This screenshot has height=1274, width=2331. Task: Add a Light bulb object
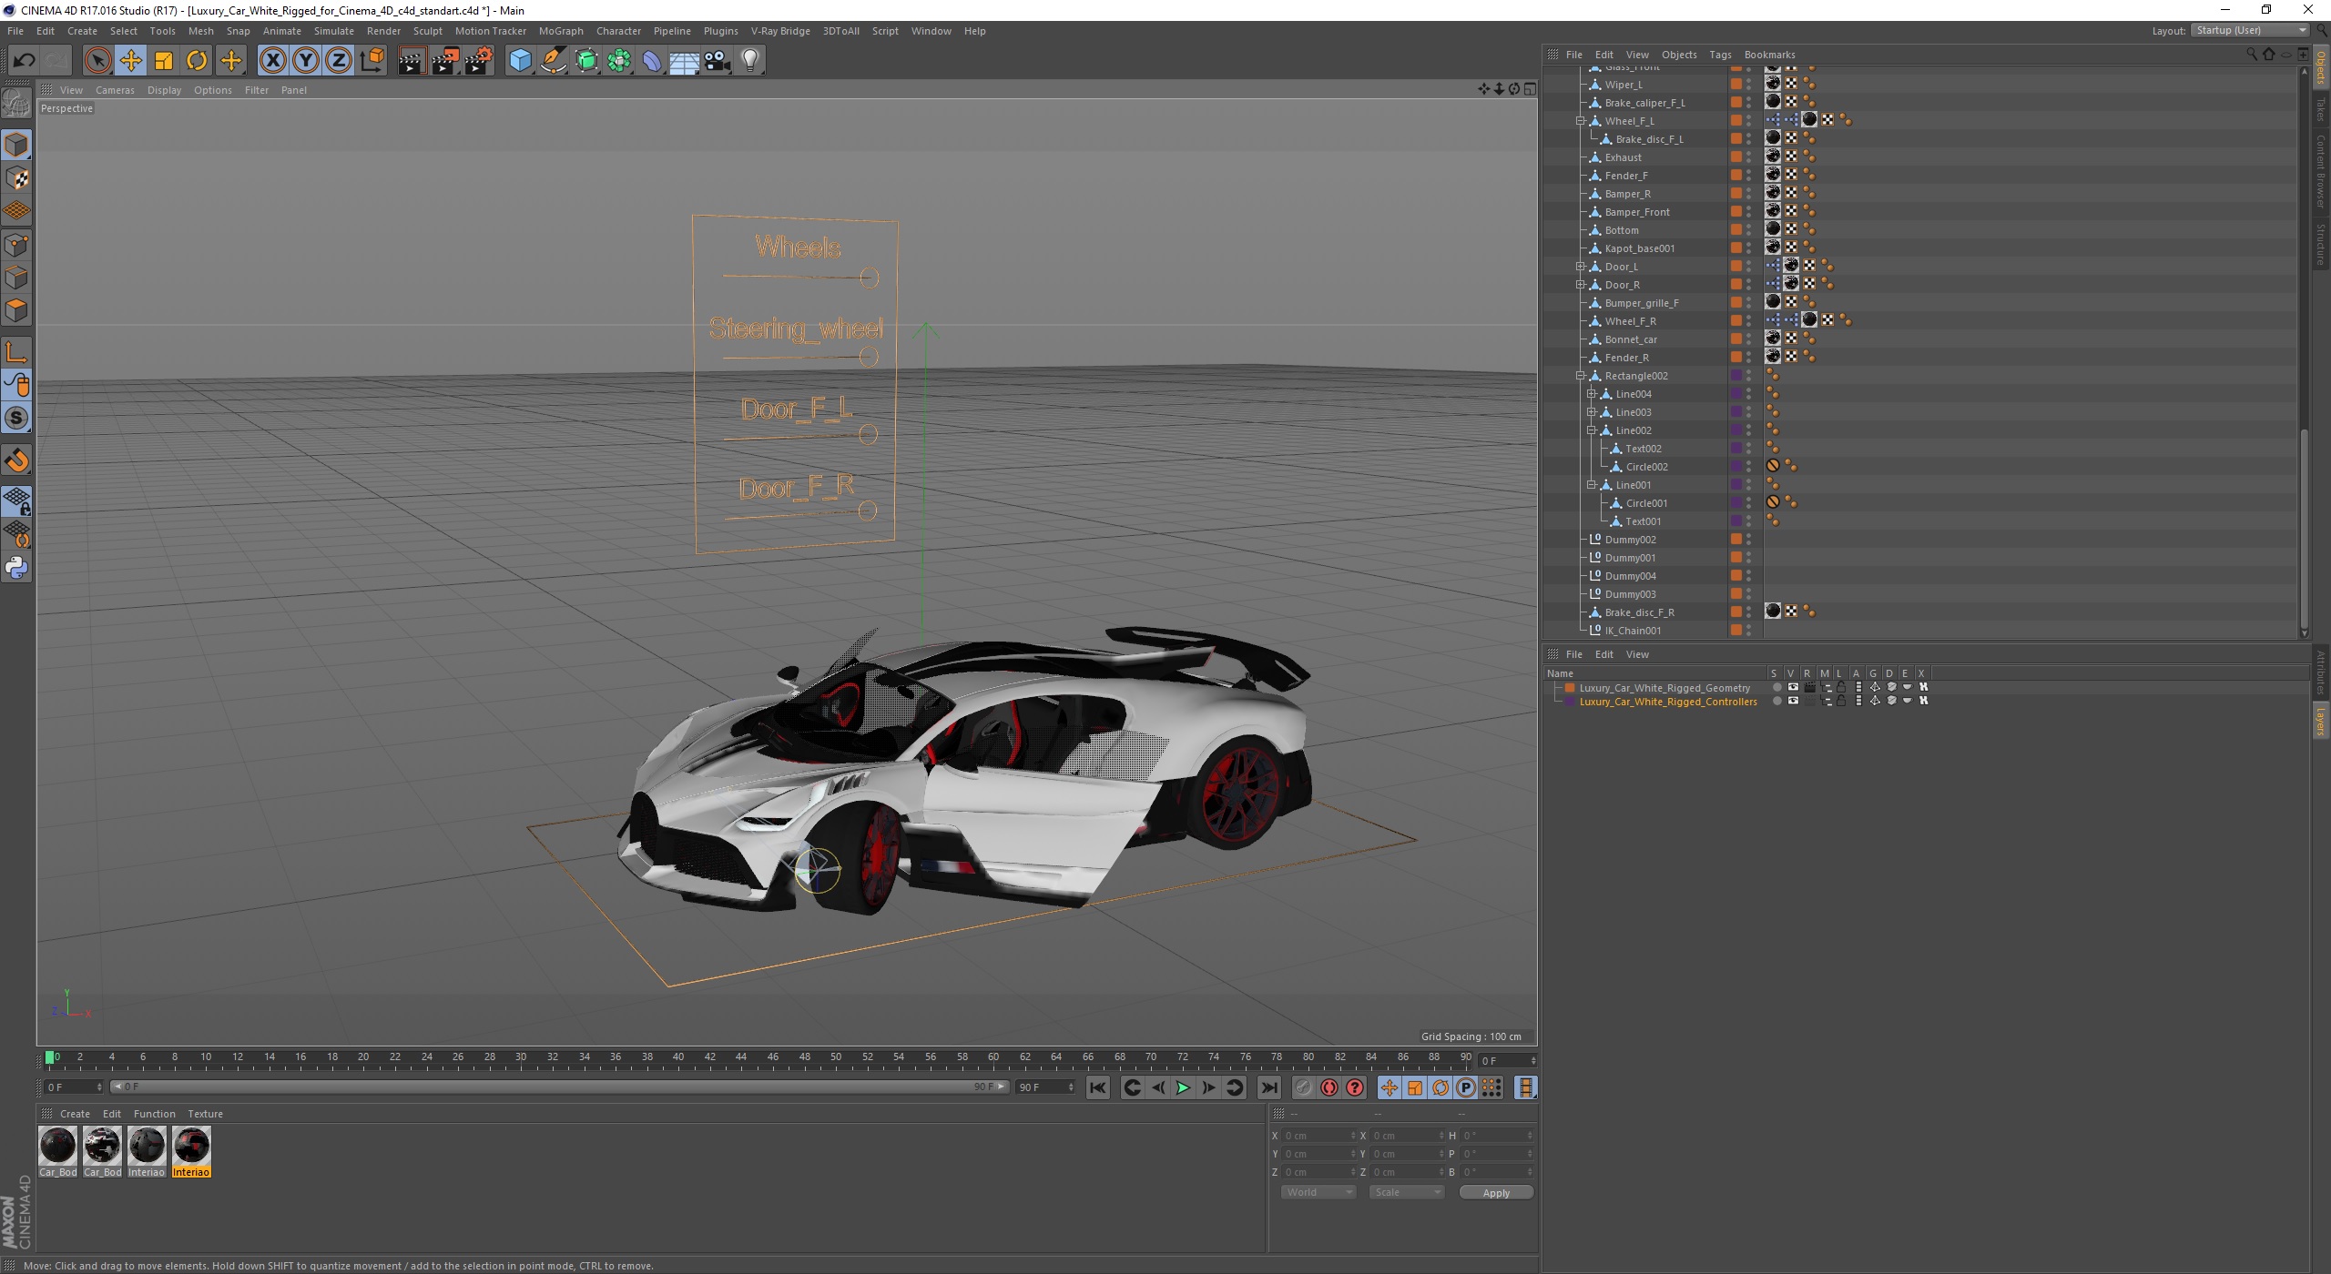pos(750,61)
